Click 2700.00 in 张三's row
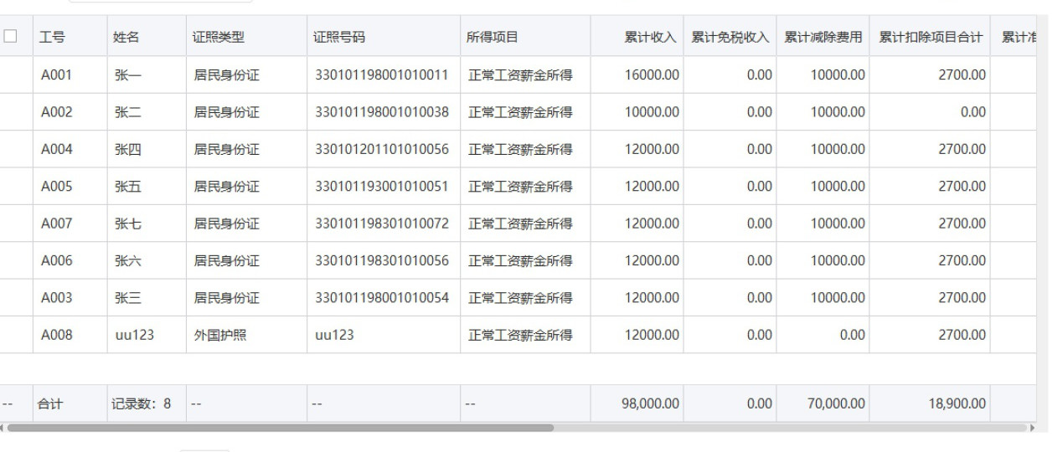 tap(962, 297)
